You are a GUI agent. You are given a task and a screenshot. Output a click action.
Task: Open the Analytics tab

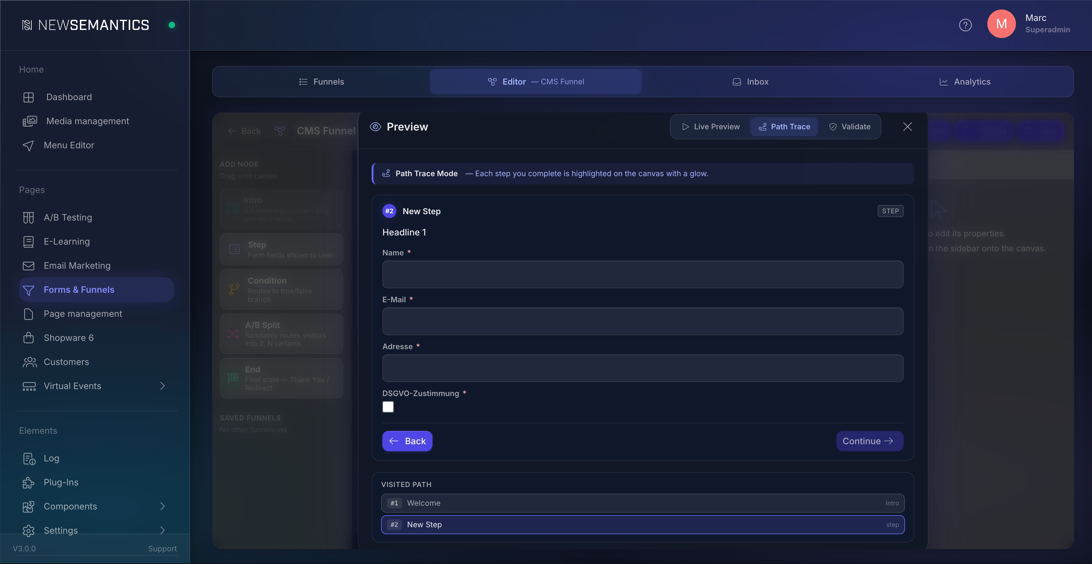[965, 82]
